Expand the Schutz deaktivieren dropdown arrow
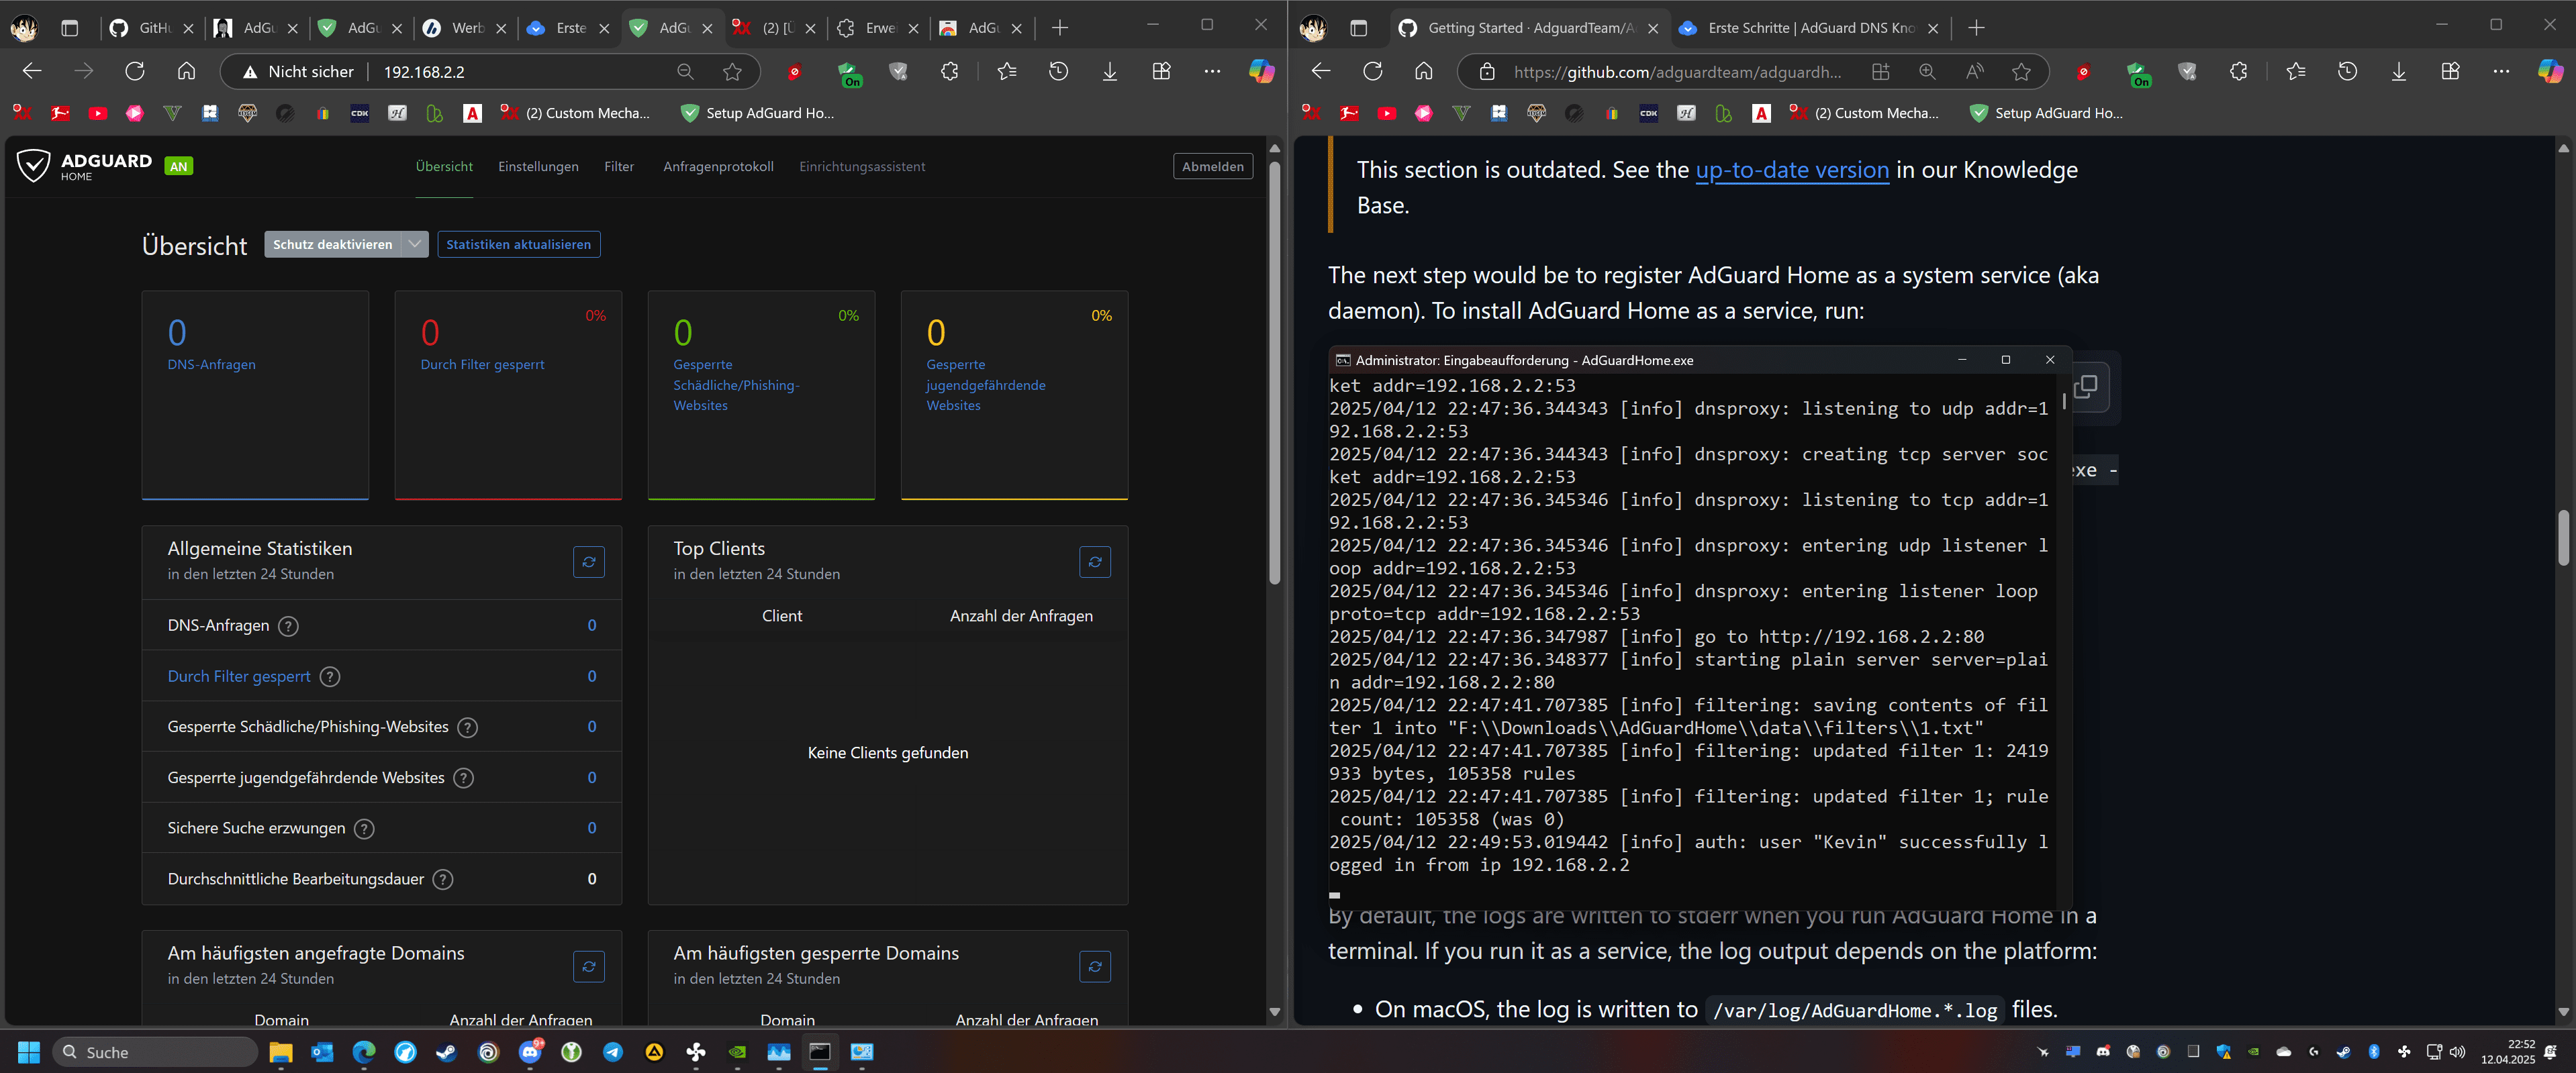2576x1073 pixels. tap(415, 244)
